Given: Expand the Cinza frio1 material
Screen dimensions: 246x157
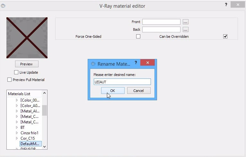Looking at the screenshot, I should 17,133.
